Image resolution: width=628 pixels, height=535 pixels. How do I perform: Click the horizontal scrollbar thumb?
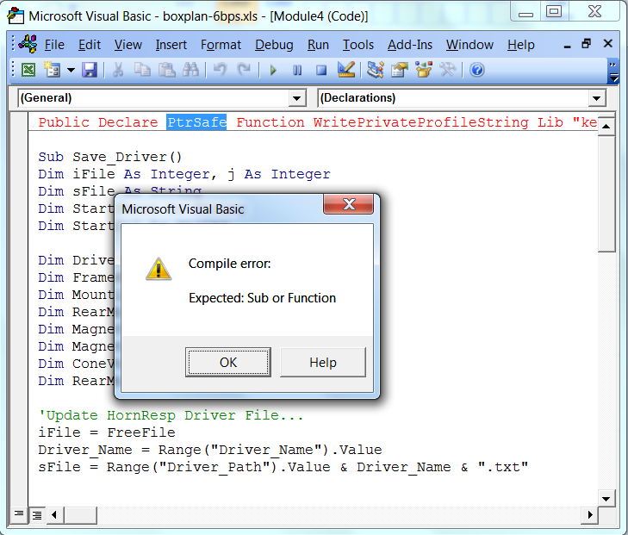80,515
